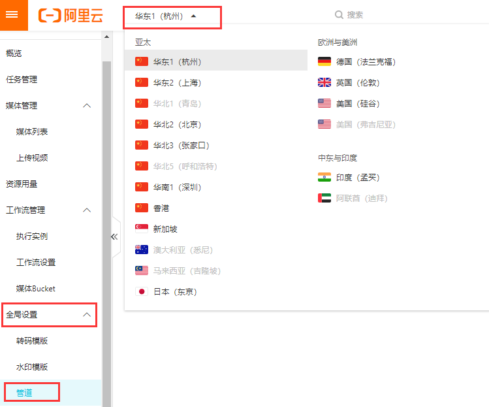Viewport: 489px width, 407px height.
Task: Click the search magnifier icon
Action: (339, 14)
